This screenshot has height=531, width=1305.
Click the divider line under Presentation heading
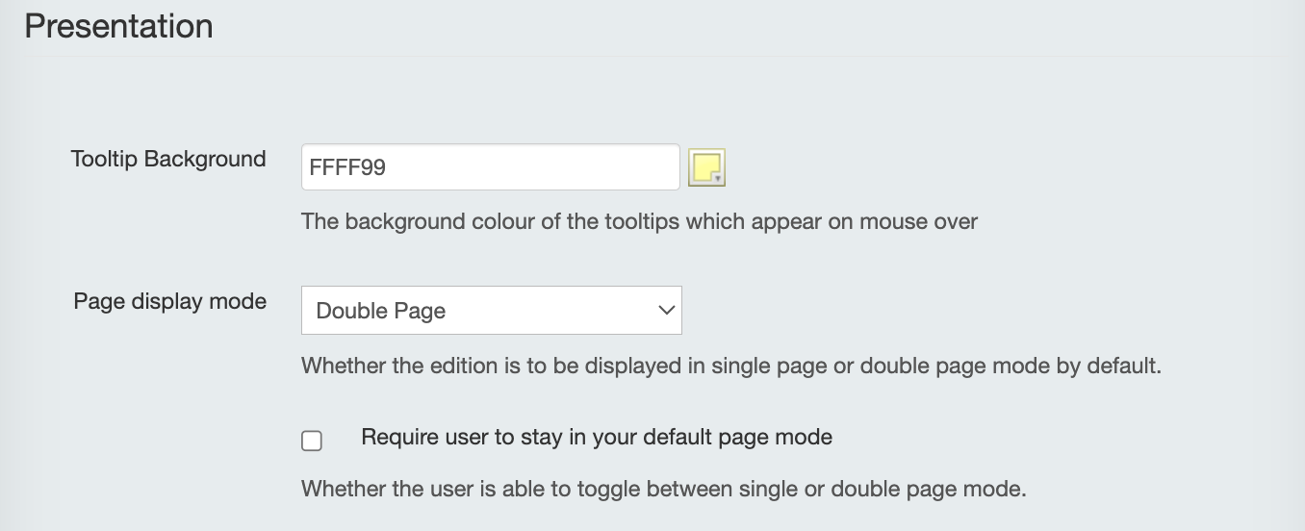pyautogui.click(x=654, y=56)
